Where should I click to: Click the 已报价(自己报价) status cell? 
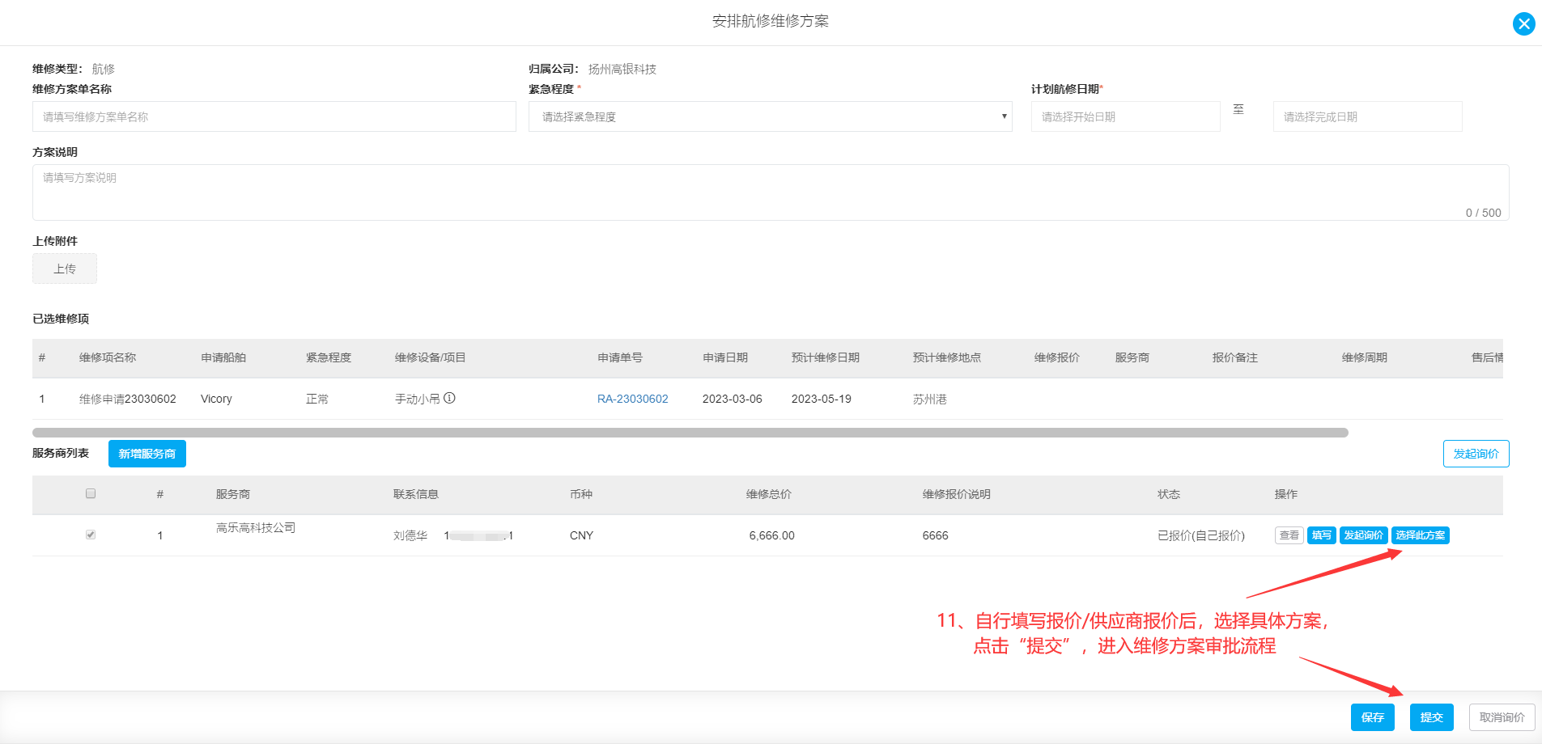coord(1200,535)
